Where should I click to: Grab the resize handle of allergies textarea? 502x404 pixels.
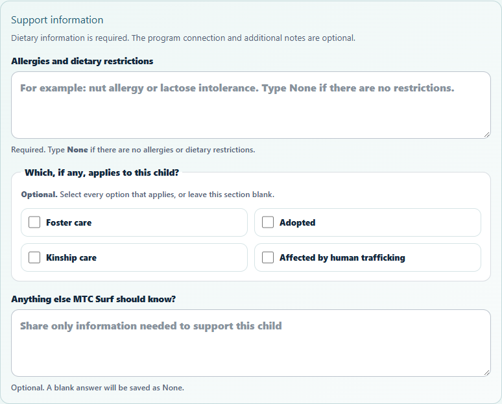pos(486,135)
